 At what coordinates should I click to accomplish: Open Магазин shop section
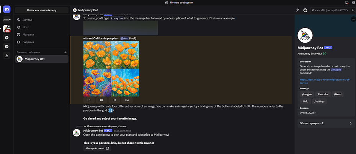point(42,35)
